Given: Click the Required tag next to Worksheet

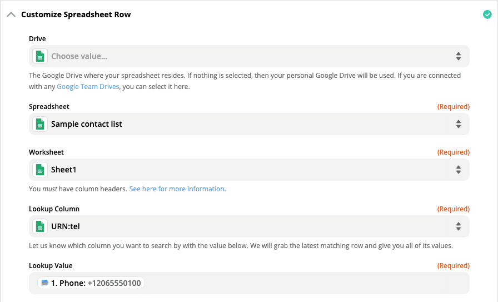Looking at the screenshot, I should point(453,152).
